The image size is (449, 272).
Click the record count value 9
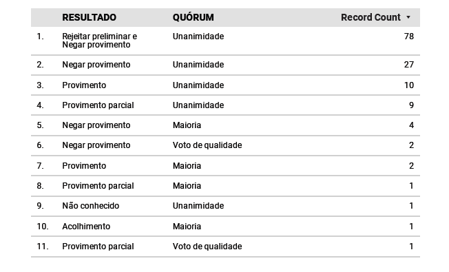(412, 105)
